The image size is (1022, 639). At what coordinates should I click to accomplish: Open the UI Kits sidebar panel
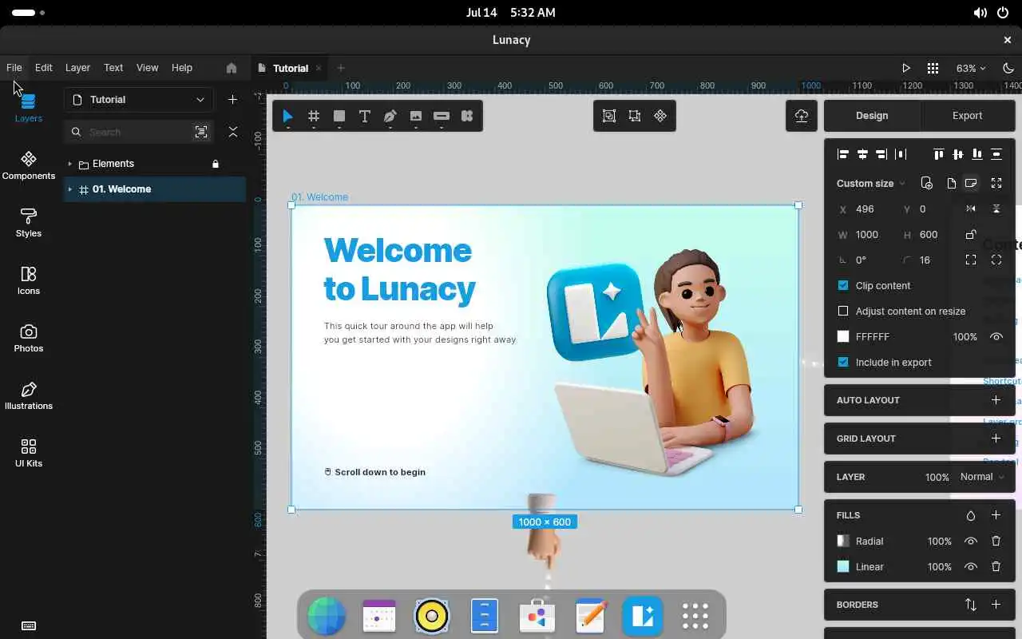tap(28, 453)
